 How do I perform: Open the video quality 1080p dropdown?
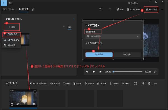point(113,37)
